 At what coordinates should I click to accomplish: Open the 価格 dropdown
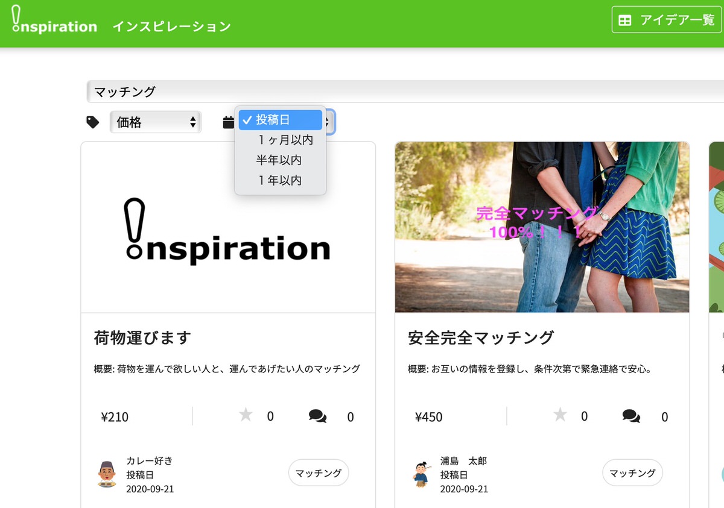156,122
